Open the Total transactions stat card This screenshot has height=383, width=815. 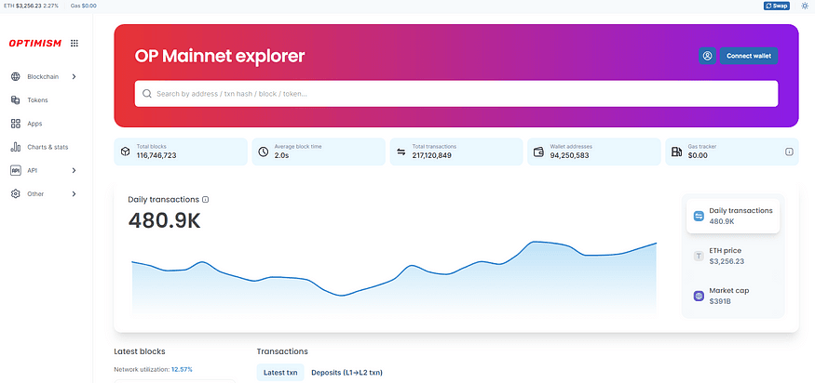456,152
